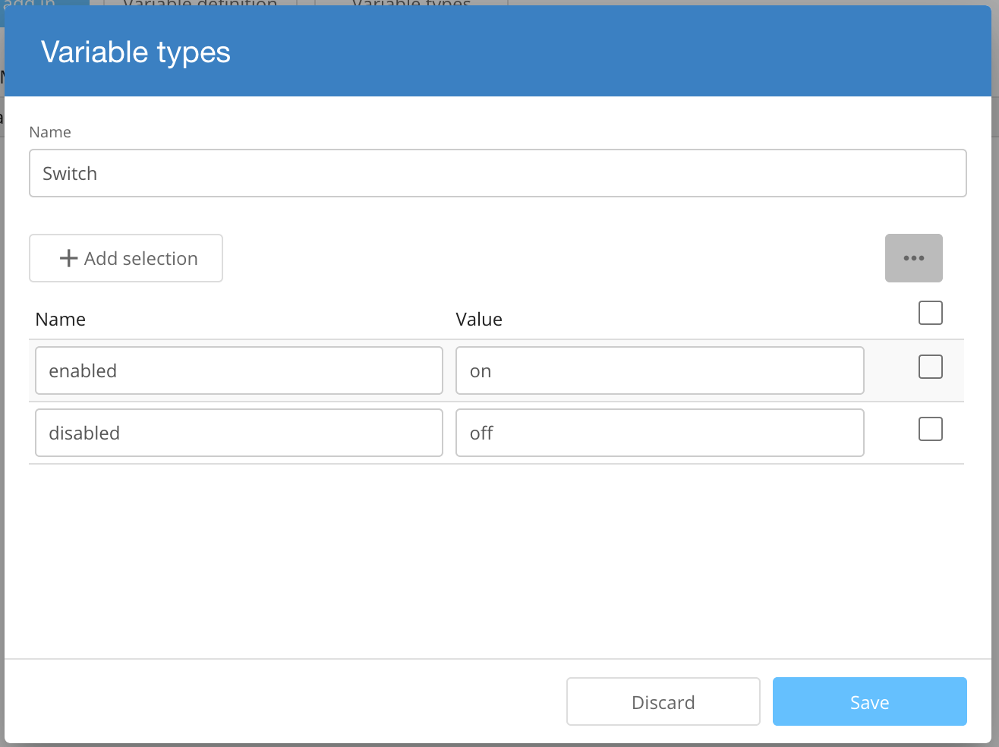Screen dimensions: 999x747
Task: Click the Name label above Switch field
Action: (50, 132)
